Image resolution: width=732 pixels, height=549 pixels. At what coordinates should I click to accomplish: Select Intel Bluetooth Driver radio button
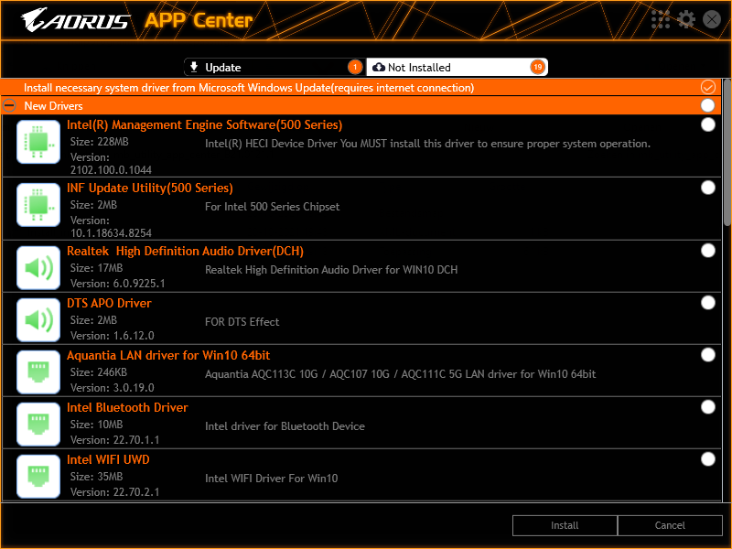tap(707, 407)
